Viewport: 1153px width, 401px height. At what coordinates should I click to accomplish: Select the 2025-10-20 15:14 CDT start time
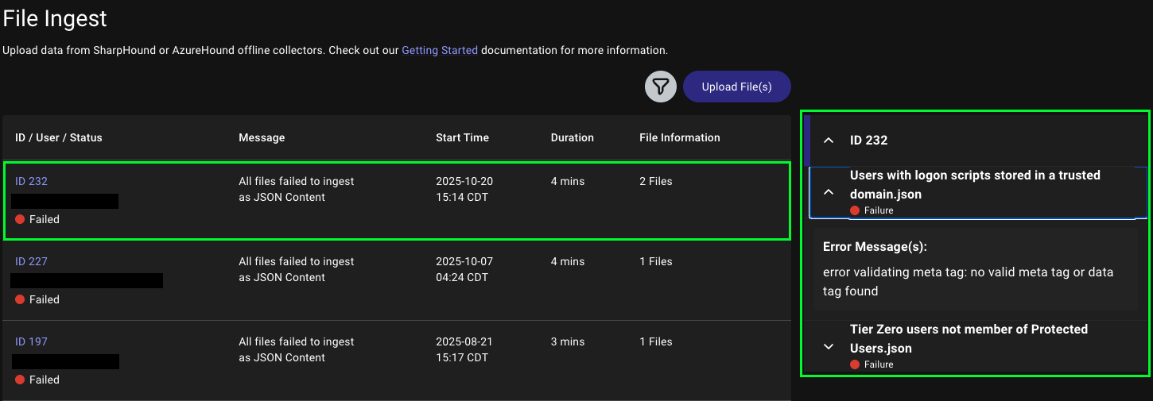coord(464,189)
